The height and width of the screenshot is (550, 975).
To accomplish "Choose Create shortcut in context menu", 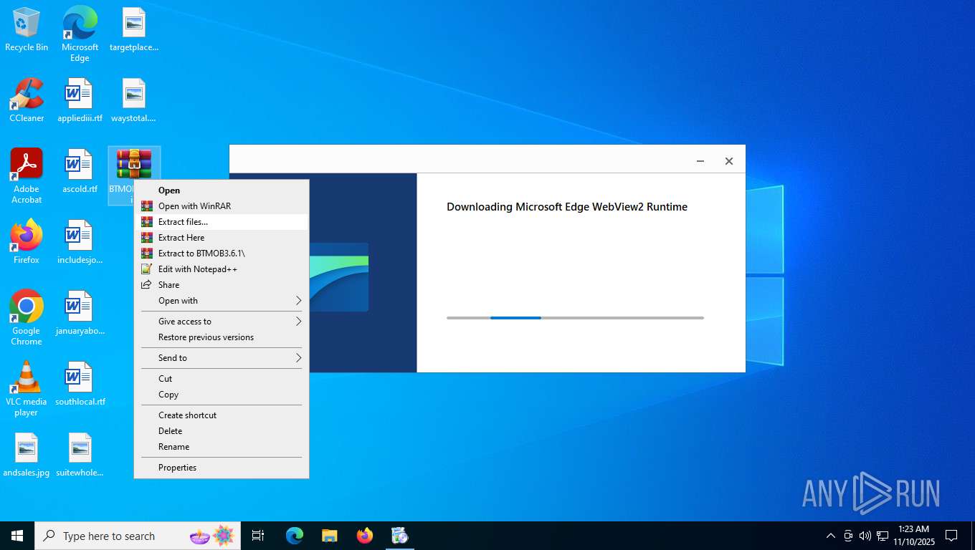I will pos(222,415).
